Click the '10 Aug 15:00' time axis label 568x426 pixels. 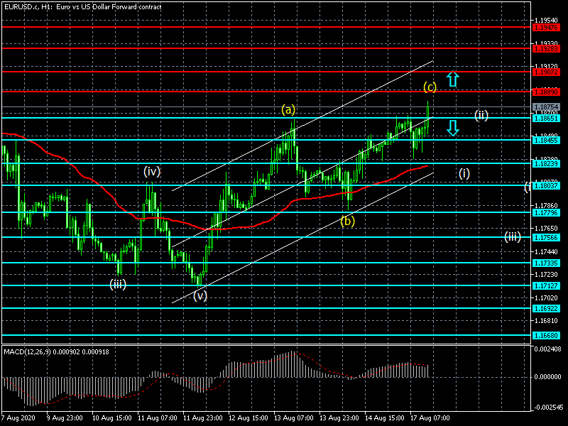[111, 417]
